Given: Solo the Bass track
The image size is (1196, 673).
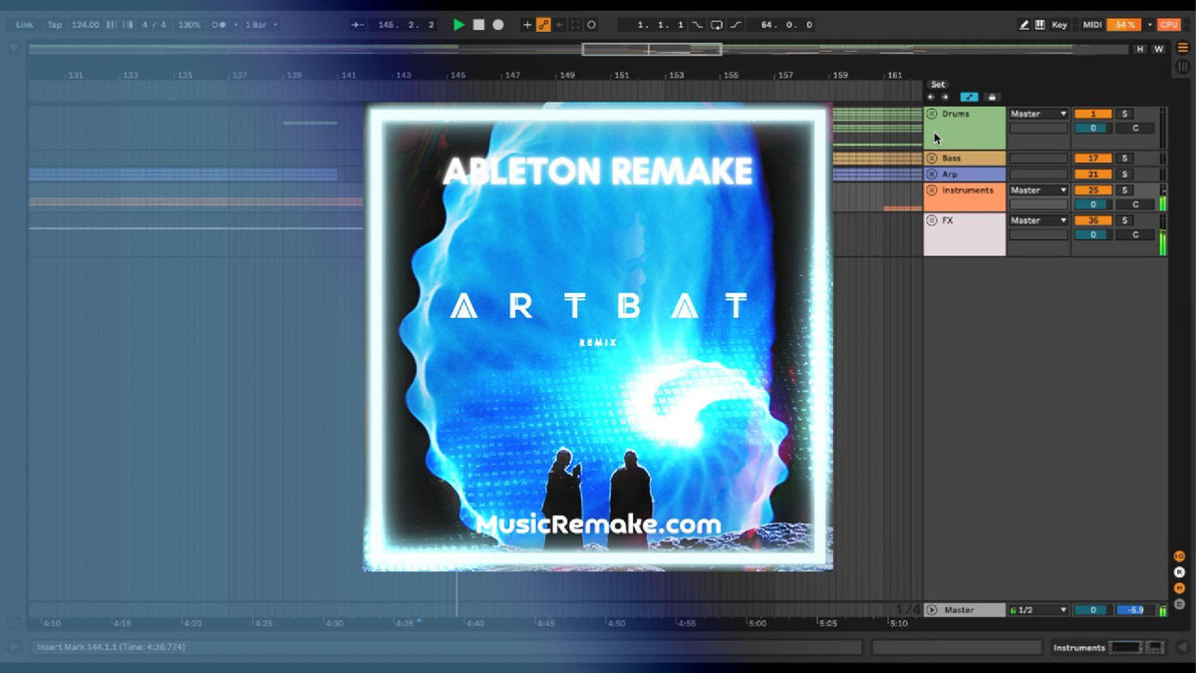Looking at the screenshot, I should point(1125,158).
